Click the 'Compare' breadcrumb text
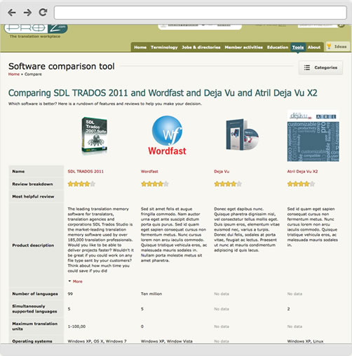 33,74
